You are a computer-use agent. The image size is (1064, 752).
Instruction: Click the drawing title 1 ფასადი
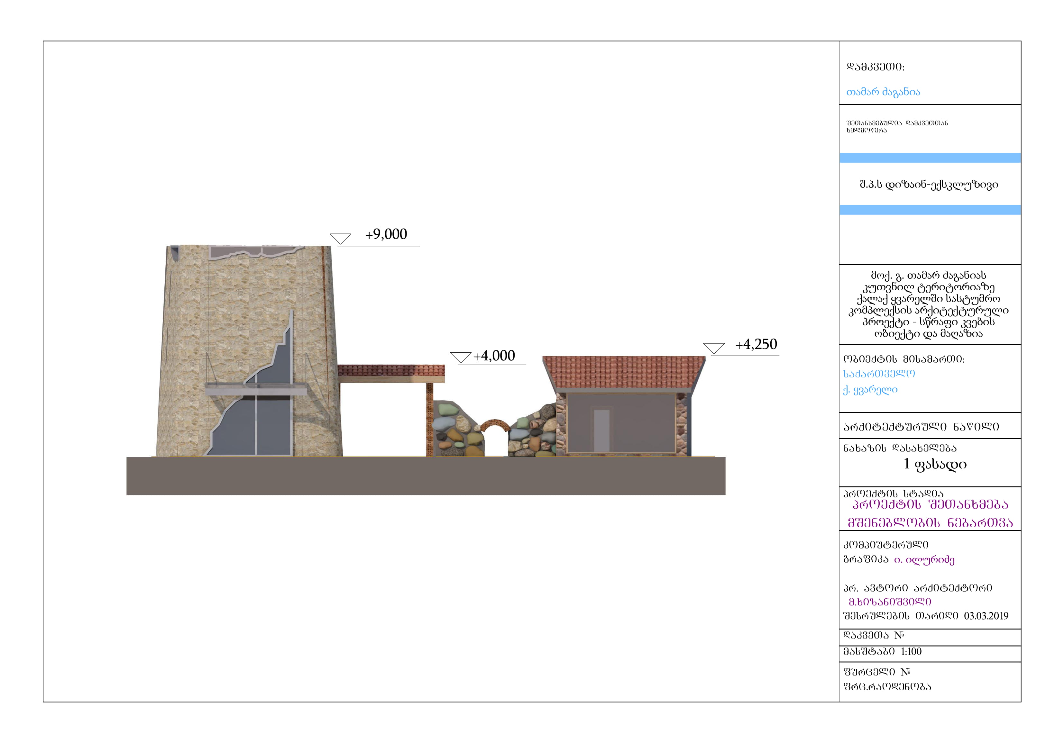[935, 464]
